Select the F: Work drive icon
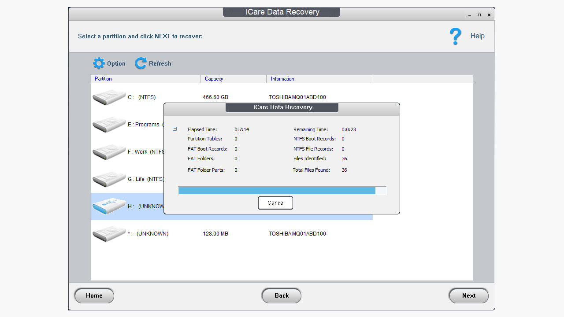Screen dimensions: 564x317 [109, 152]
